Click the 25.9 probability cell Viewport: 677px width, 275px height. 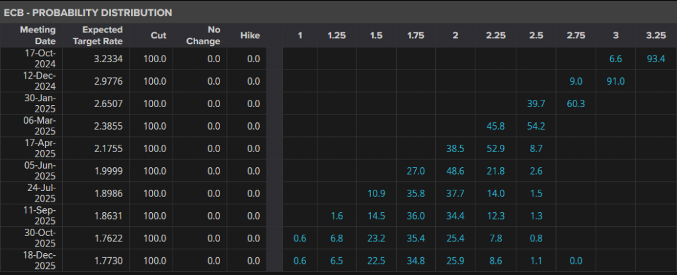point(455,260)
